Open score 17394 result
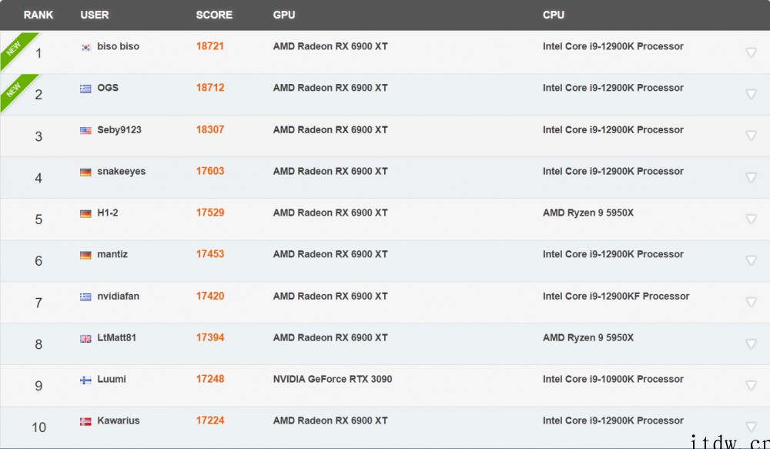770x449 pixels. [210, 337]
